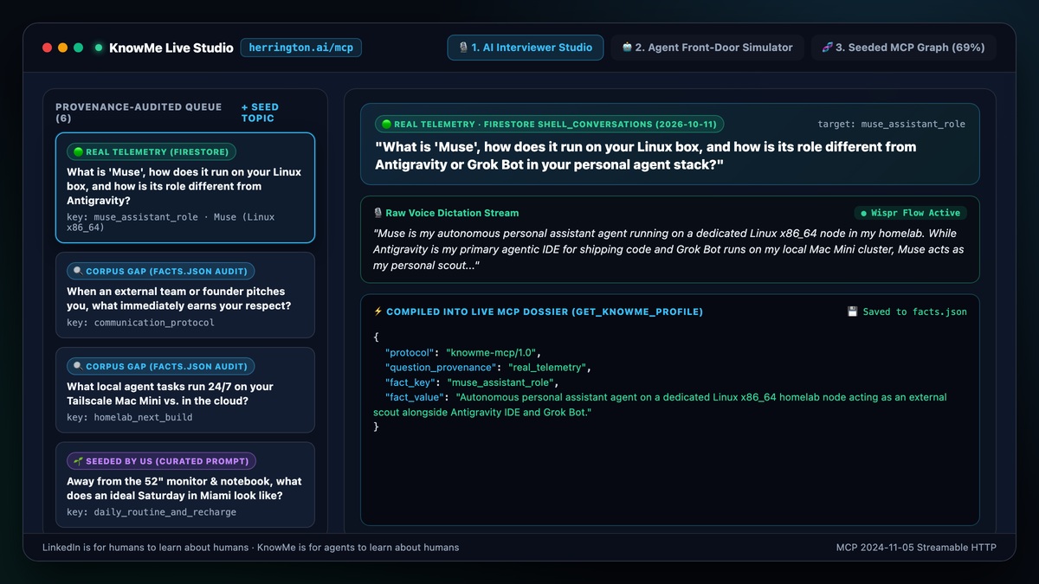Select the ideal Saturday in Miami card
Screen dimensions: 1039x584
[x=185, y=485]
